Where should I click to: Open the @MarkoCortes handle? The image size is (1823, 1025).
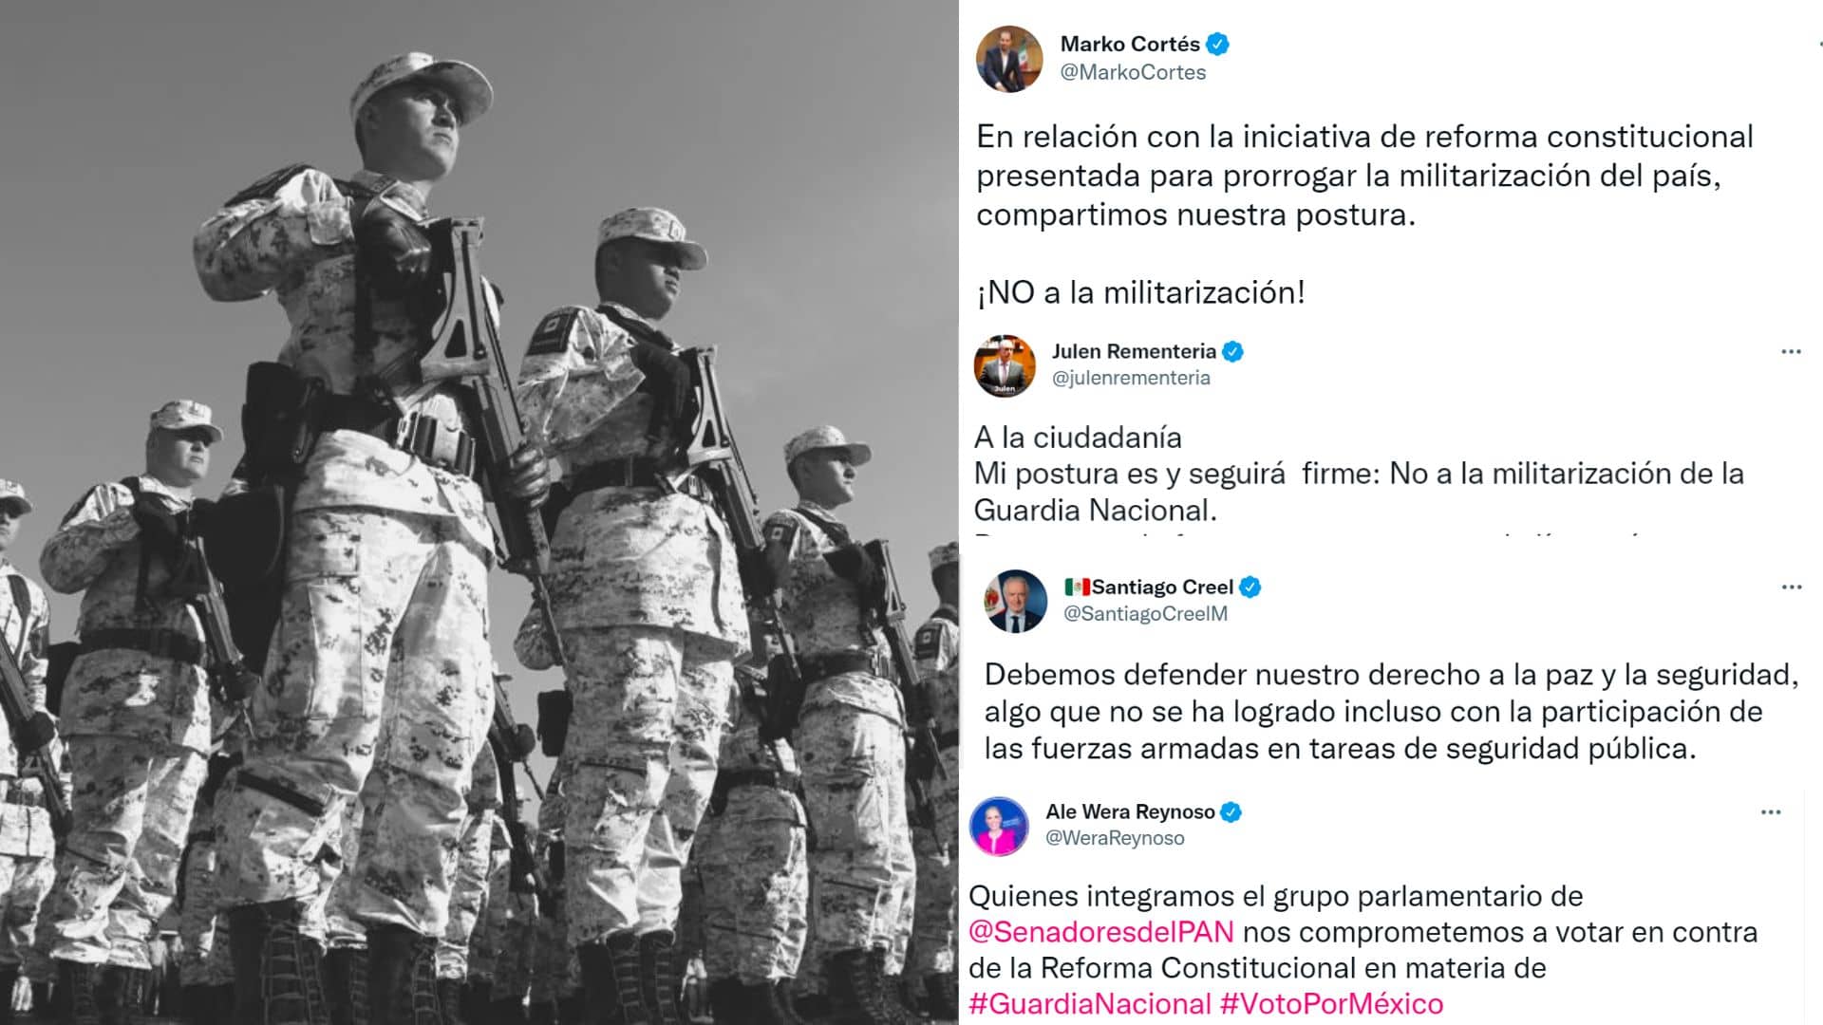(1133, 72)
